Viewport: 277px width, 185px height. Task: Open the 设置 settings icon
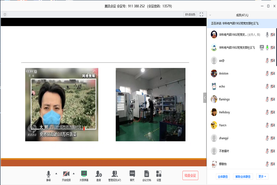coord(159,174)
